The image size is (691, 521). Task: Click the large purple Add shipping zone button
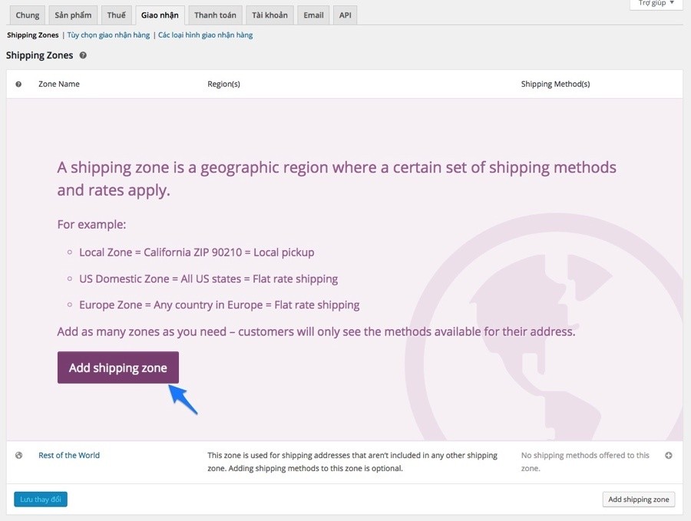[x=118, y=368]
